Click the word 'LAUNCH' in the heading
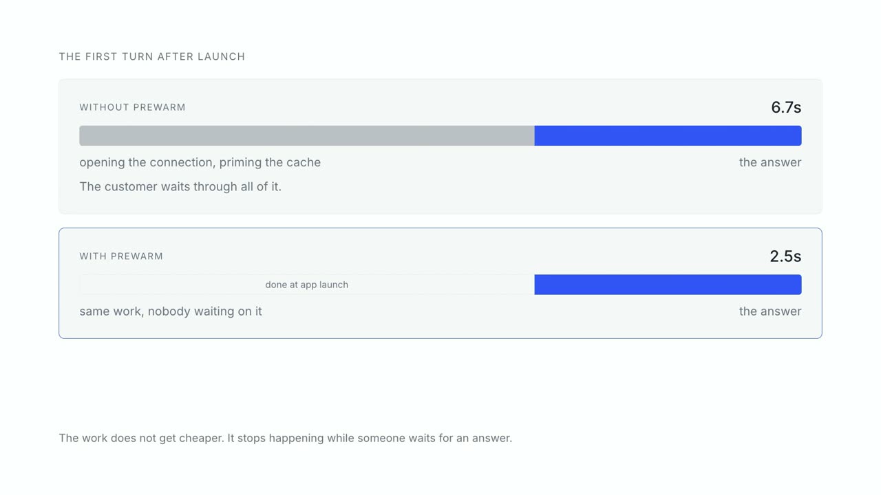881x495 pixels. click(222, 56)
